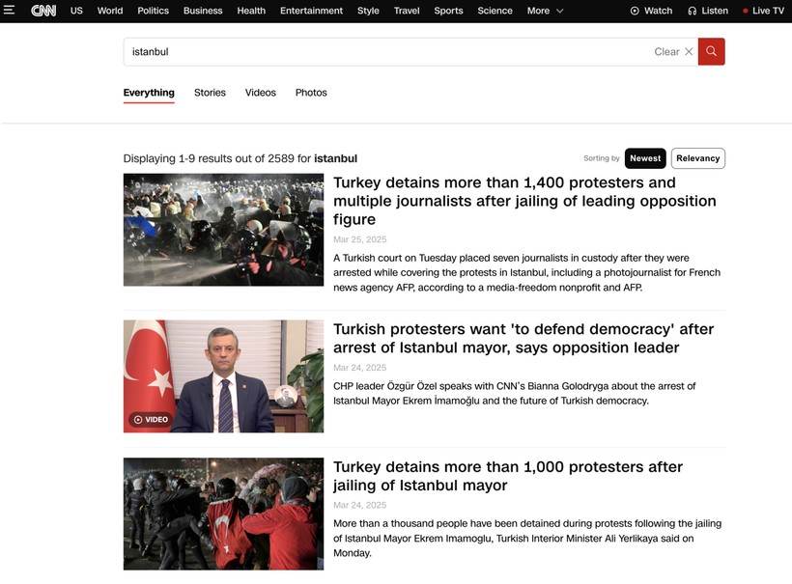Screen dimensions: 792x584
Task: Open the Politics section
Action: [153, 11]
